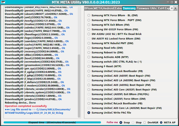The height and width of the screenshot is (126, 179).
Task: Click the elapsed time progress bar
Action: (x=52, y=122)
